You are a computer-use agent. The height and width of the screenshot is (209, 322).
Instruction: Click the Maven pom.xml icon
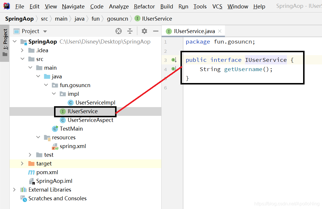pos(31,172)
